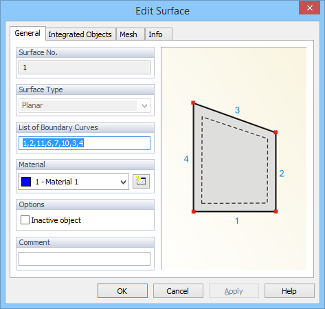Enable the Inactive object checkbox

25,220
